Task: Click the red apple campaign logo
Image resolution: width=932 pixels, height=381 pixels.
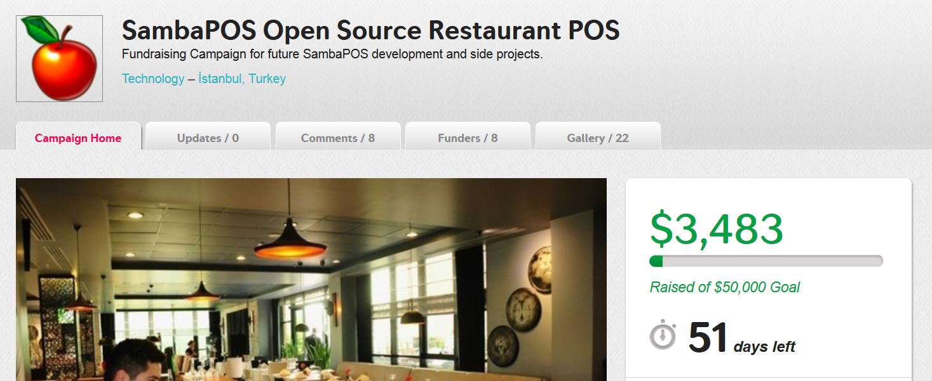Action: tap(59, 58)
